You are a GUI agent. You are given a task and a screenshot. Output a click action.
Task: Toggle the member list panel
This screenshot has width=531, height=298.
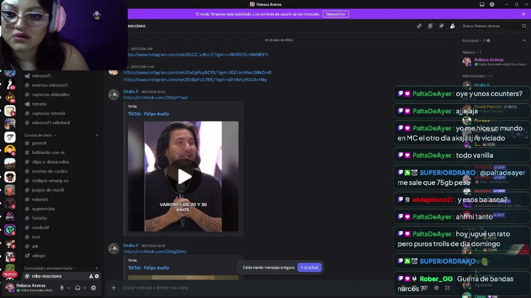pyautogui.click(x=453, y=26)
